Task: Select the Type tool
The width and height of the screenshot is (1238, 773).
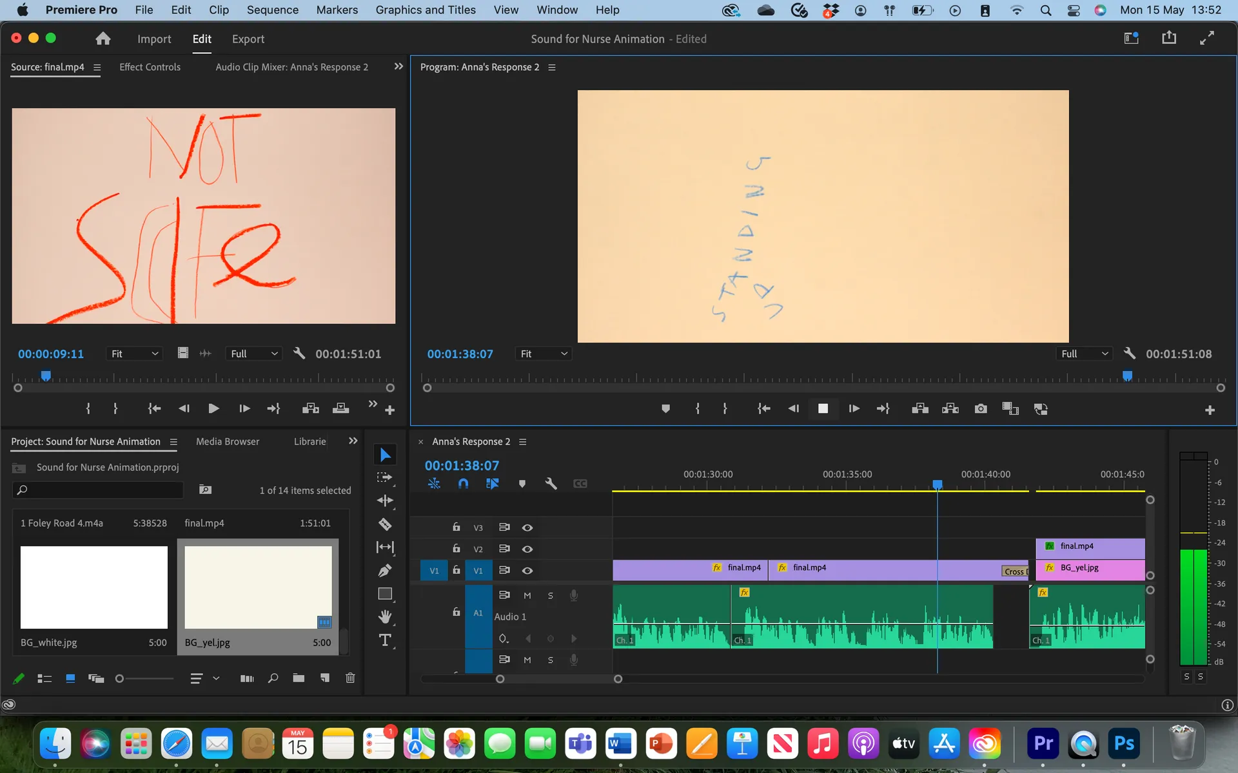Action: point(385,640)
